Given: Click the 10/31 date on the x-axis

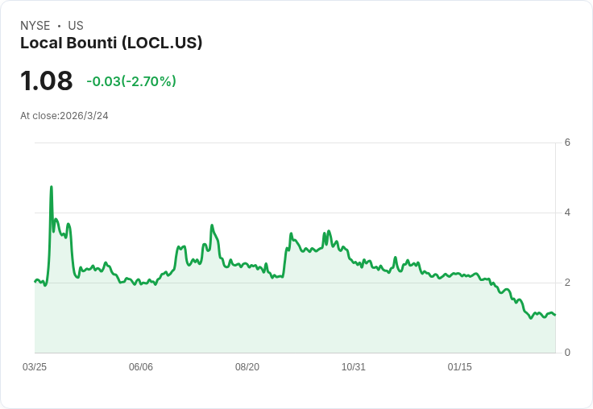Looking at the screenshot, I should click(354, 367).
